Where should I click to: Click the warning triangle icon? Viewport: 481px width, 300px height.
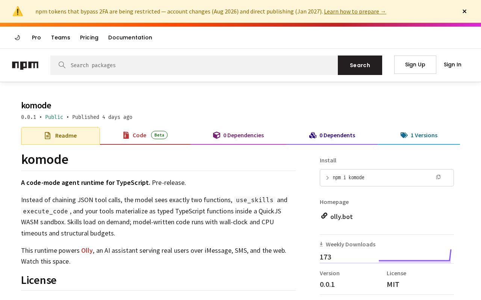18,11
